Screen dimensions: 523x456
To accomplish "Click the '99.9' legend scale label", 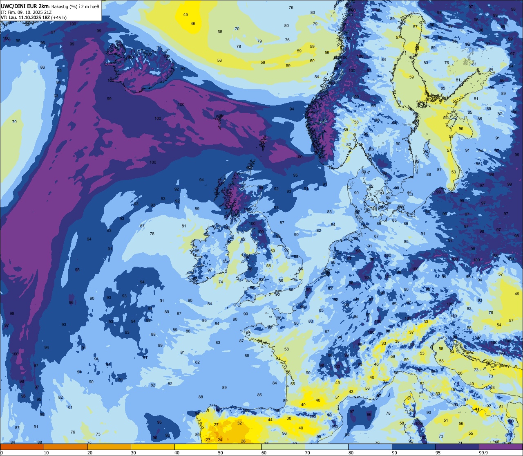I will (x=483, y=452).
